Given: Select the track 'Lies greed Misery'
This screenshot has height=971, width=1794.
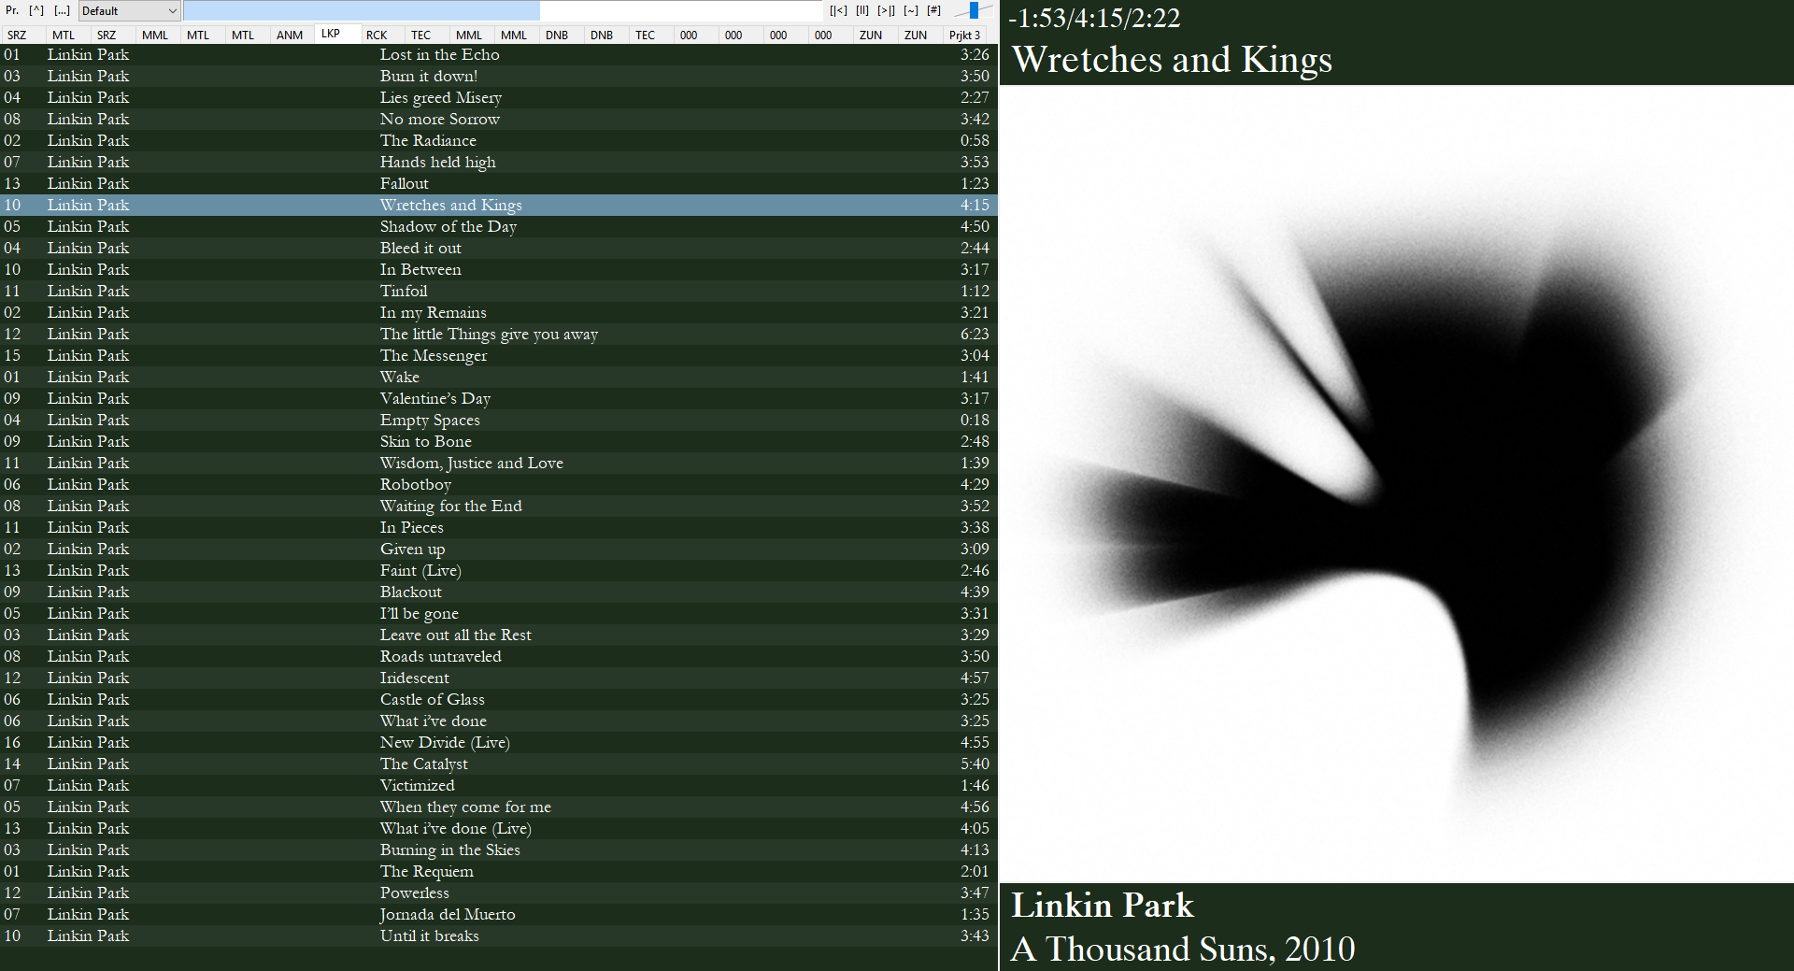Looking at the screenshot, I should (x=499, y=97).
